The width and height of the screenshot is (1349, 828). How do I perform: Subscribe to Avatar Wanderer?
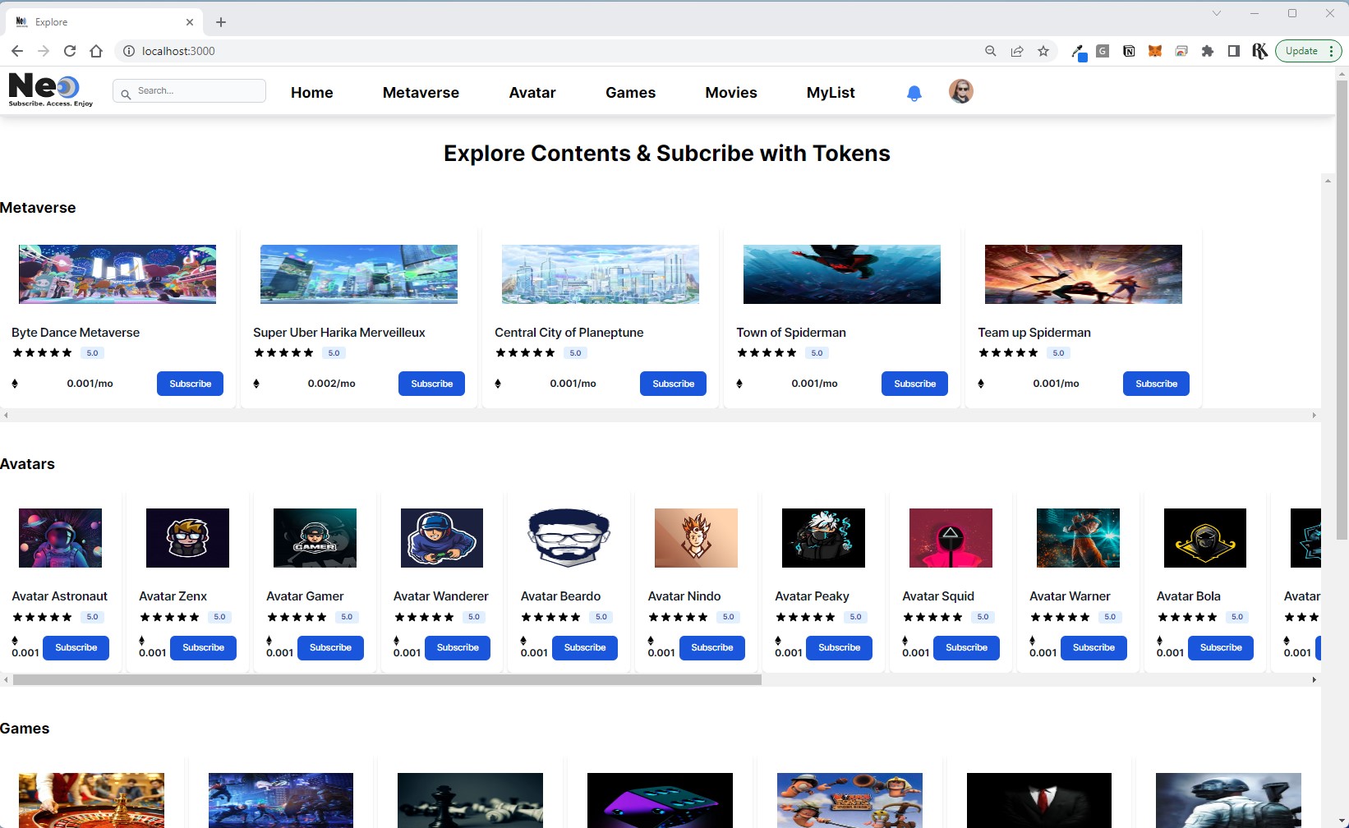(458, 647)
